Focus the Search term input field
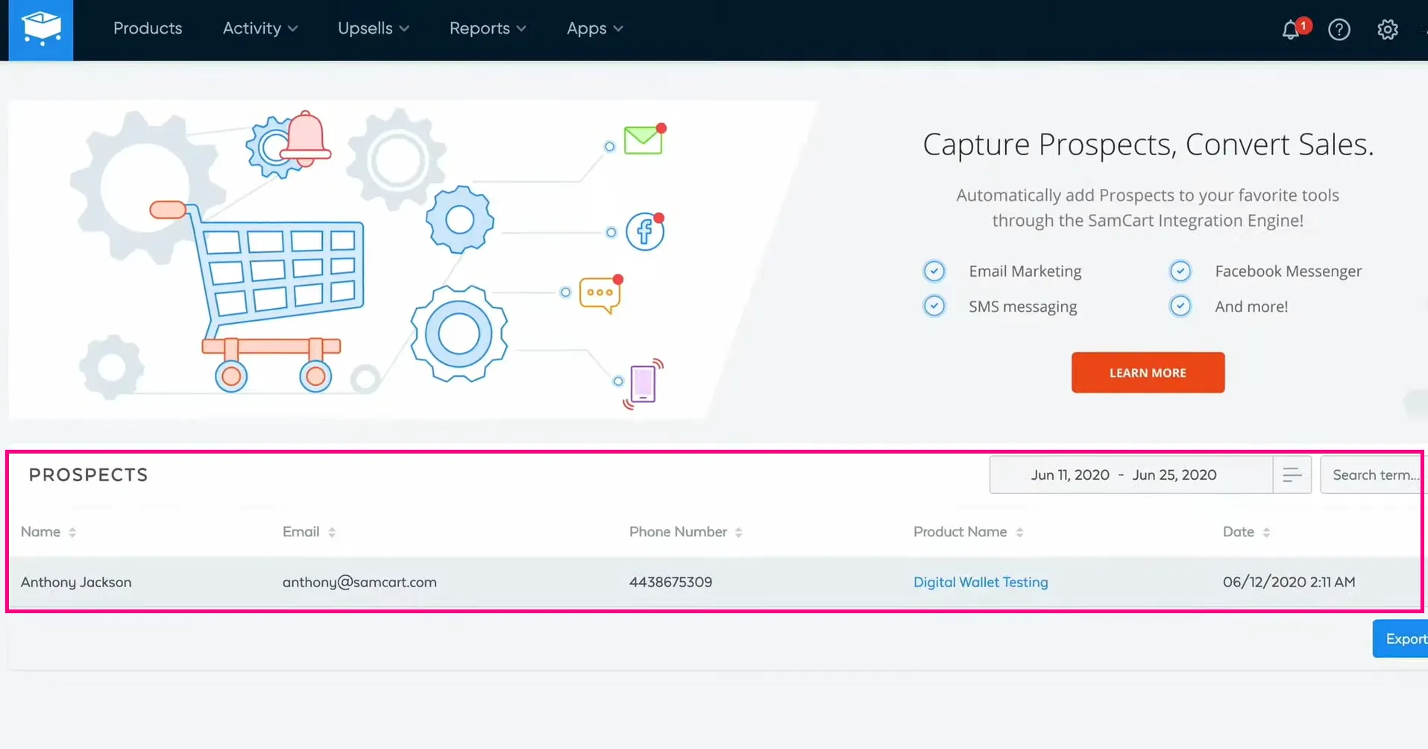Screen dimensions: 1428x749 click(1374, 474)
